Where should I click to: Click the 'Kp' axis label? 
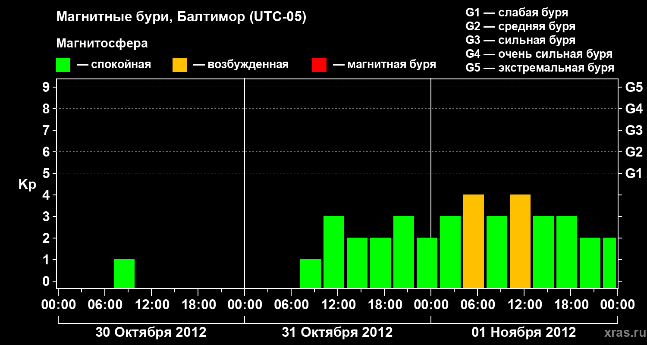point(28,185)
